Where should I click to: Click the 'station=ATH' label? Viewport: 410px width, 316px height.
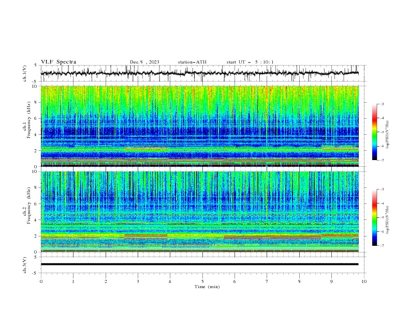coord(192,62)
